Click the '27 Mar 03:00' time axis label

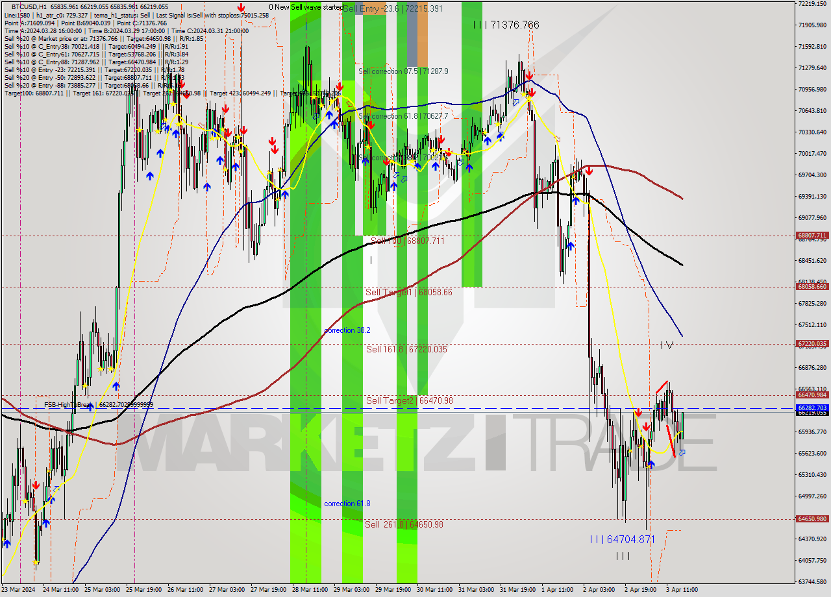tap(227, 590)
